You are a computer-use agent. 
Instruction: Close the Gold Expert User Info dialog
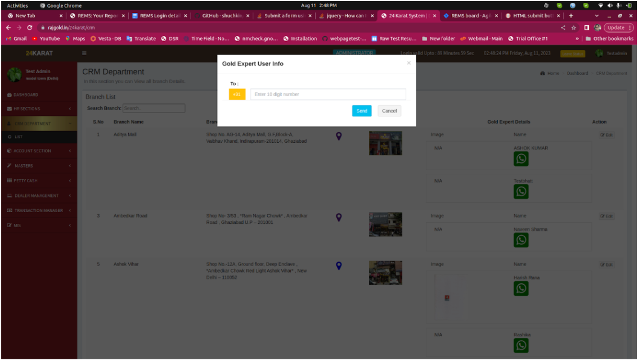point(408,63)
